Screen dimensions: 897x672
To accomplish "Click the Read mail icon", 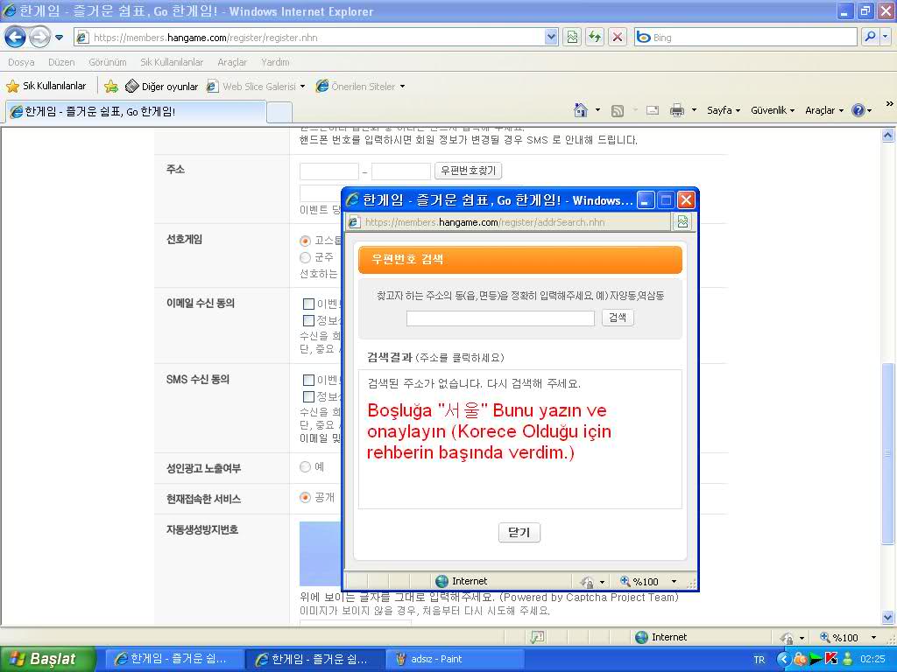I will pyautogui.click(x=653, y=110).
